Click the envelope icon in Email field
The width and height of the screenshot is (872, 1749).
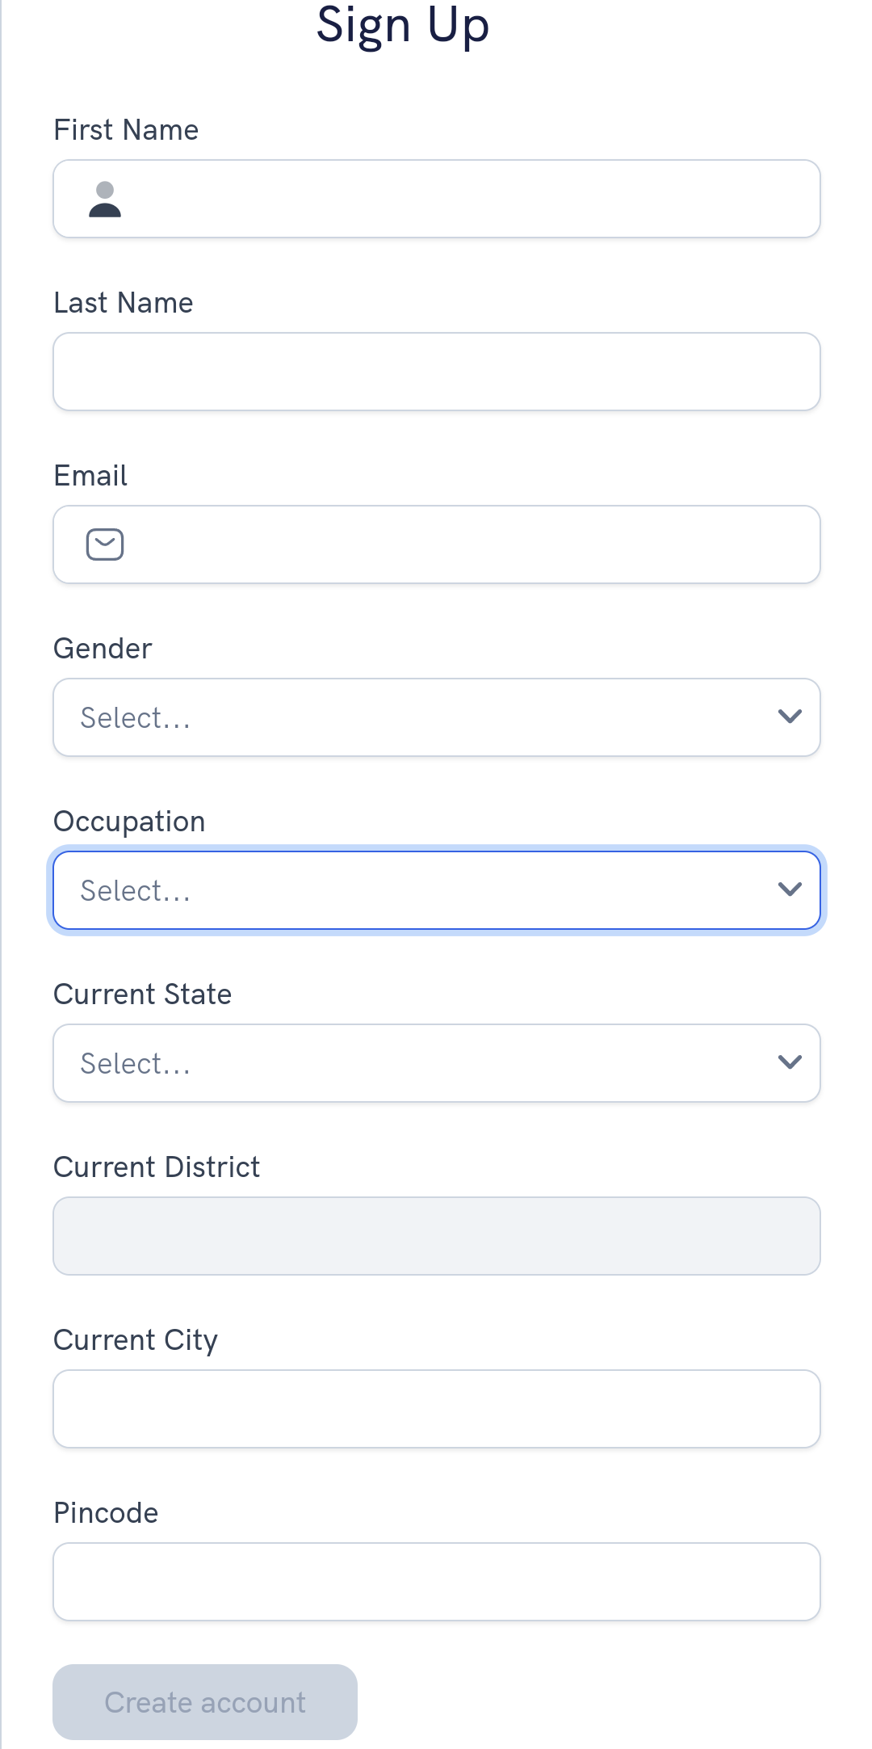[105, 544]
